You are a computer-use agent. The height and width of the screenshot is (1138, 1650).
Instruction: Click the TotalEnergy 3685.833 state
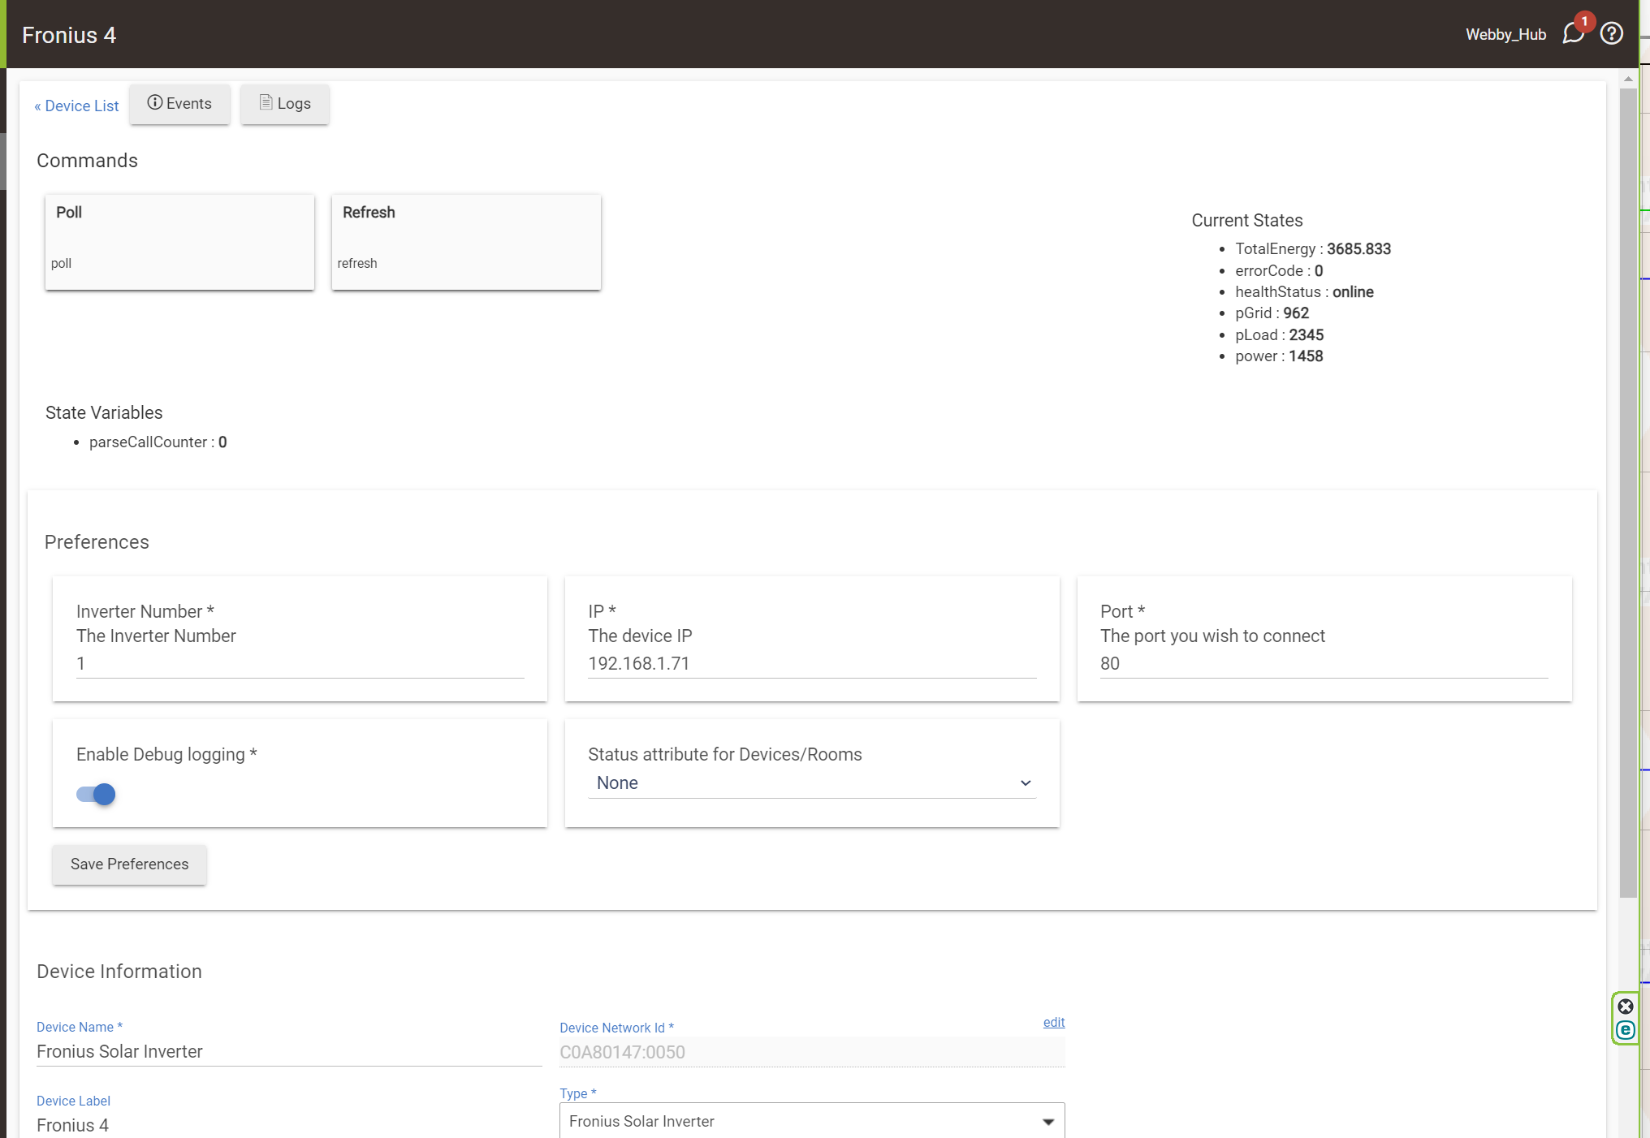pyautogui.click(x=1313, y=248)
